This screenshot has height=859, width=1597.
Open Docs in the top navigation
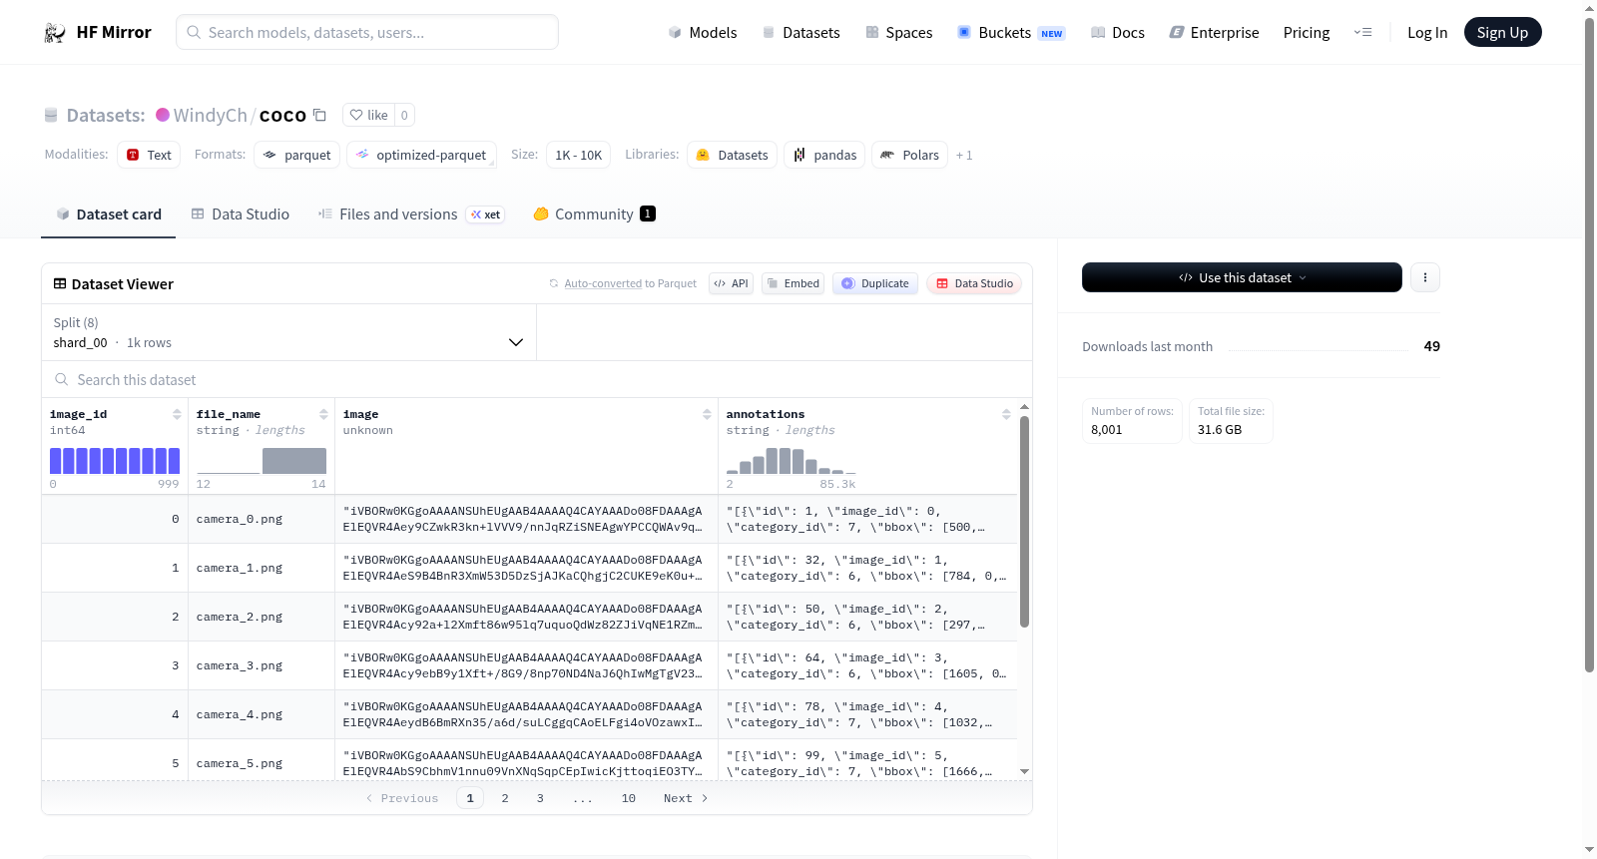[x=1117, y=33]
